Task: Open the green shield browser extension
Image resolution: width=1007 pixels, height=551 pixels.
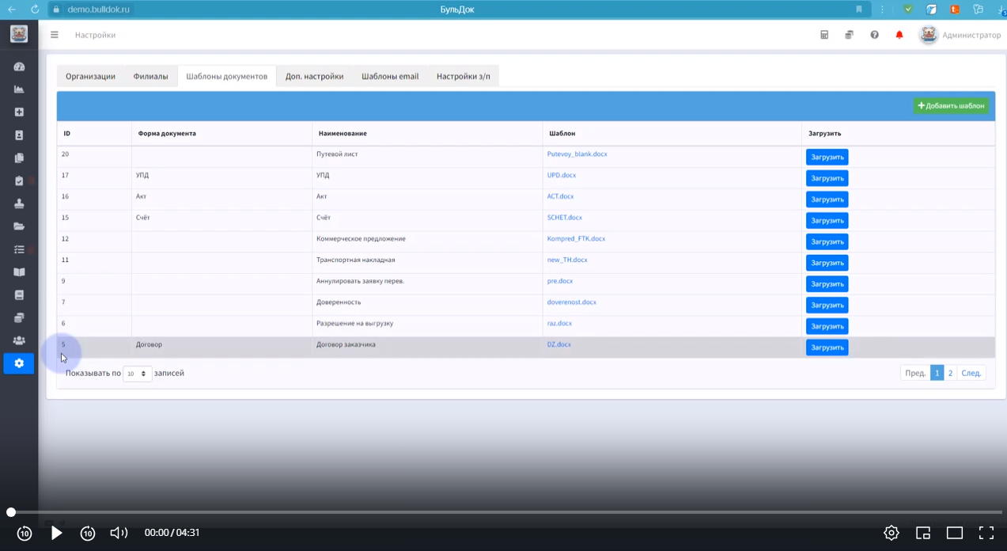Action: (x=908, y=9)
